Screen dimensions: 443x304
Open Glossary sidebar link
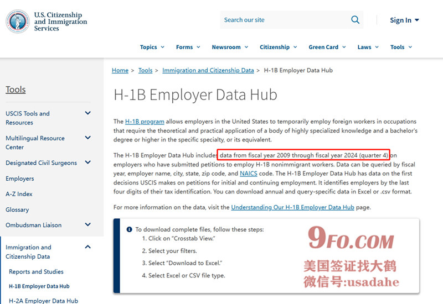17,209
